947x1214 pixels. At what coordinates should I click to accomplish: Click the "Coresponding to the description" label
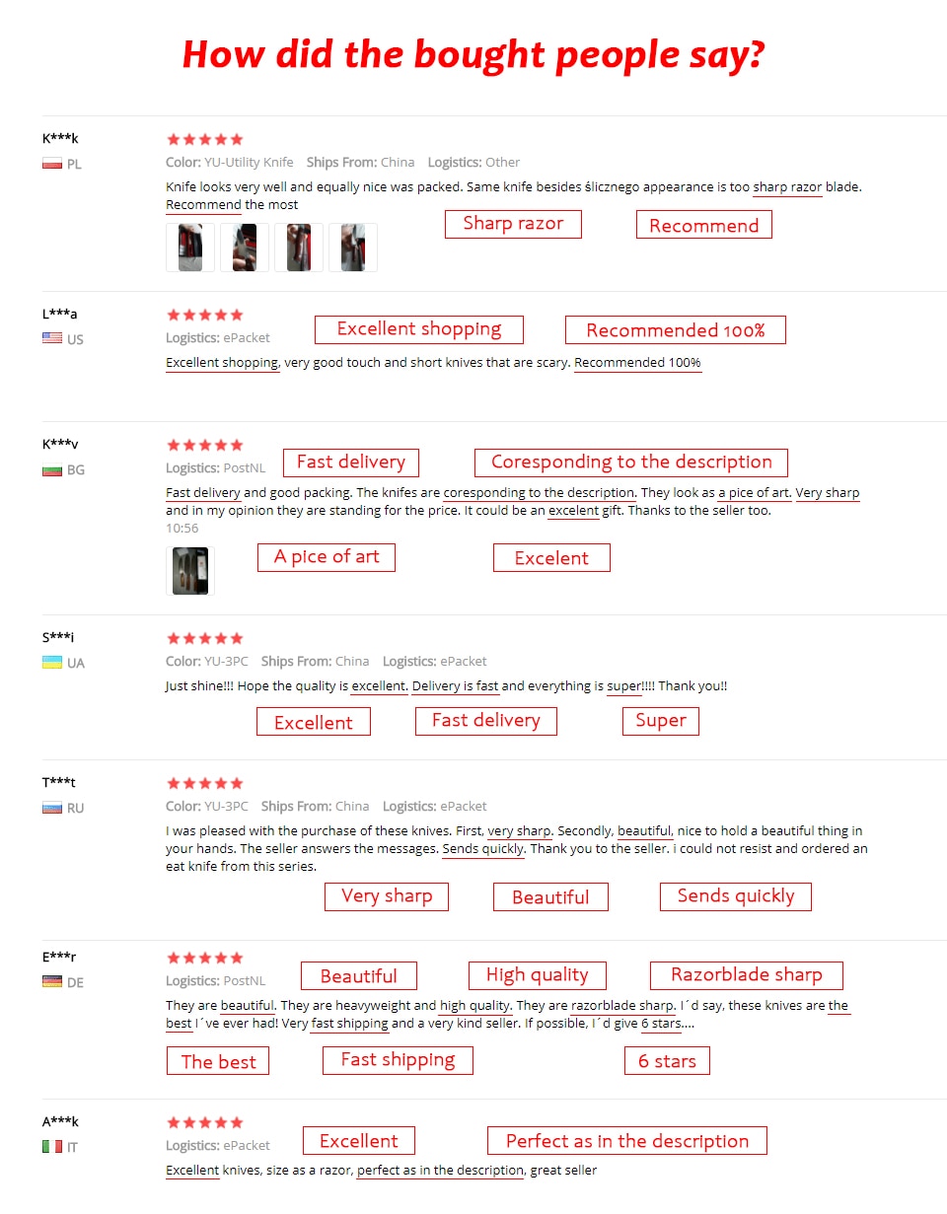tap(631, 463)
